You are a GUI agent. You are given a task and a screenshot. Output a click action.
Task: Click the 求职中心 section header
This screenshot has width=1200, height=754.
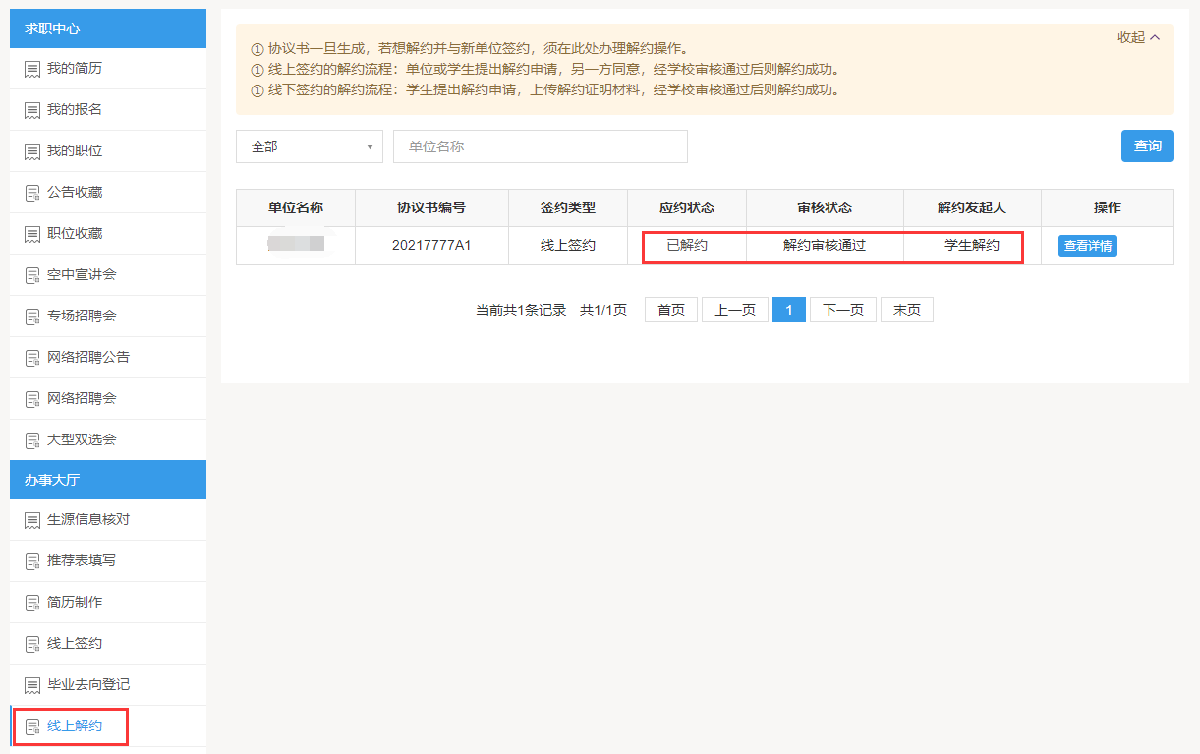[x=108, y=29]
